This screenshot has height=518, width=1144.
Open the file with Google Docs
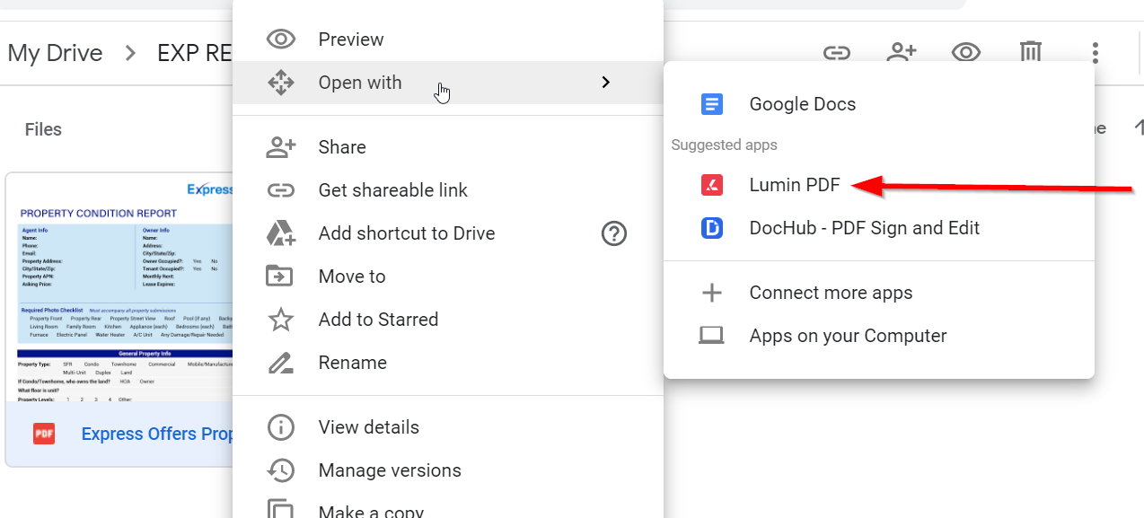tap(879, 104)
